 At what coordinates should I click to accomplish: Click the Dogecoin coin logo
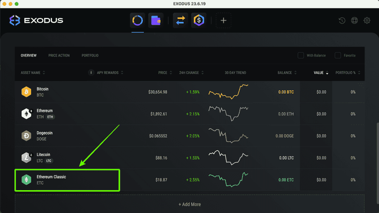click(x=26, y=136)
